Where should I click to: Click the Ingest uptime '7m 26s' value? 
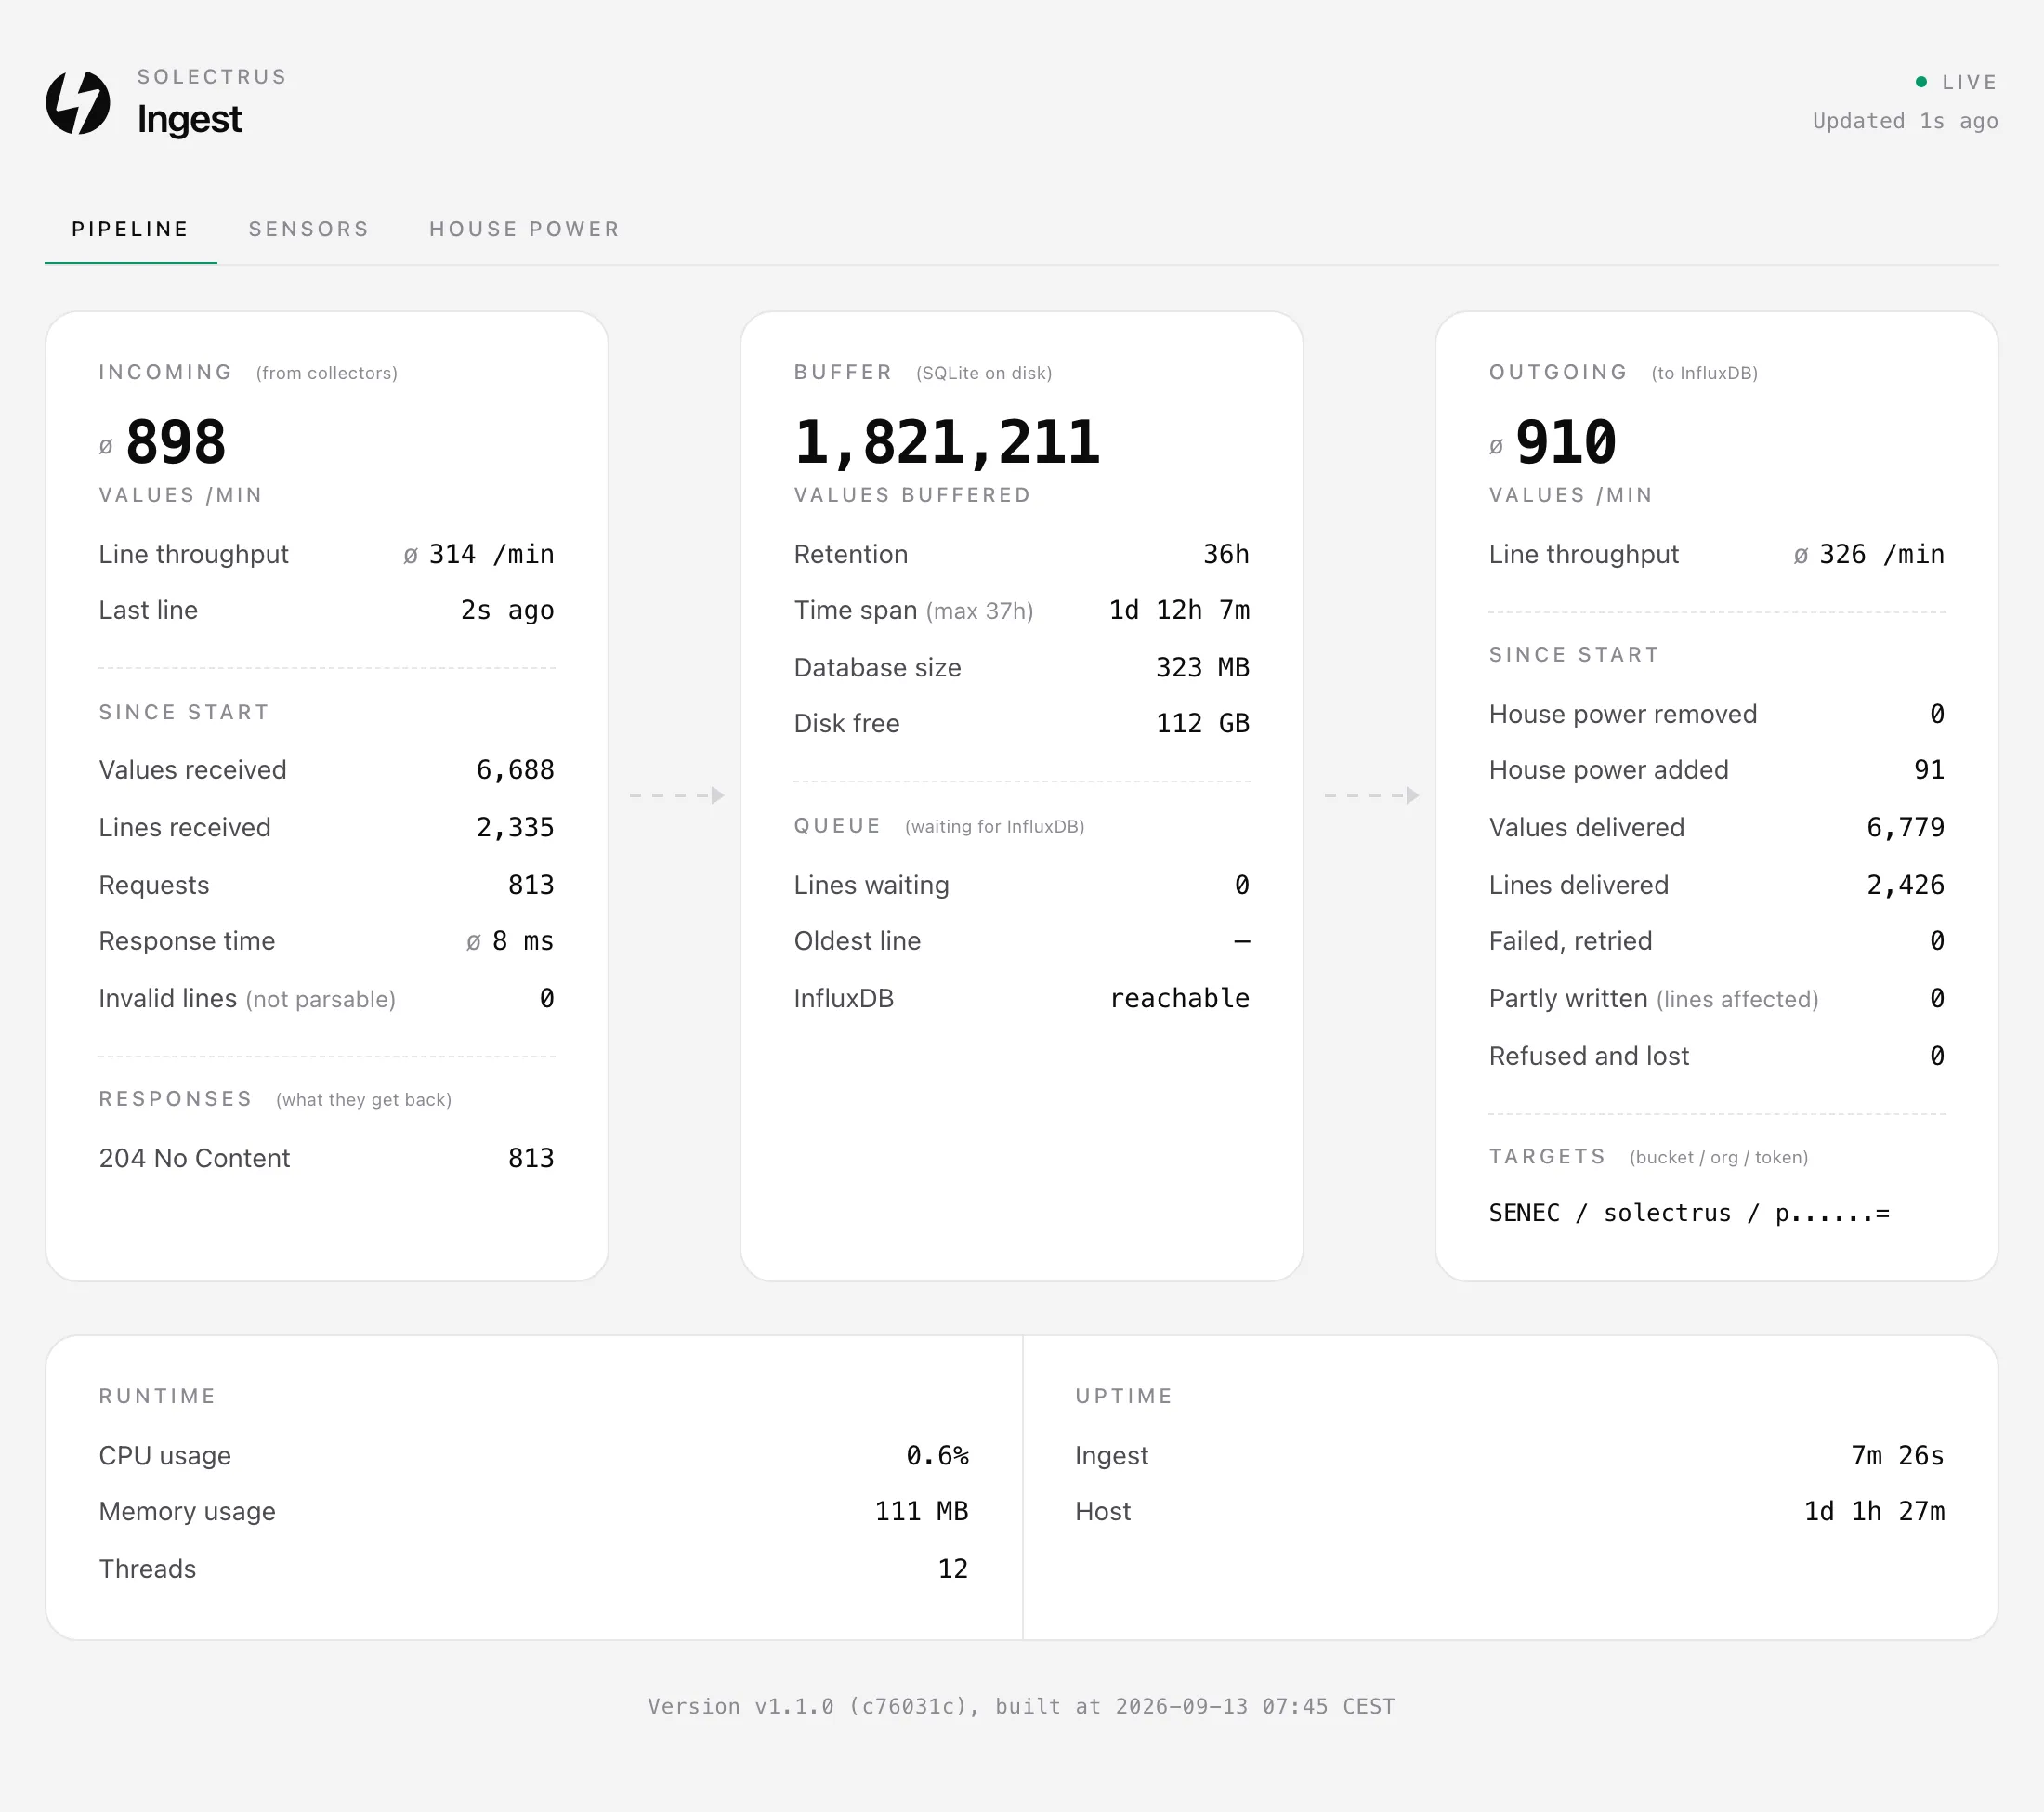[x=1897, y=1455]
